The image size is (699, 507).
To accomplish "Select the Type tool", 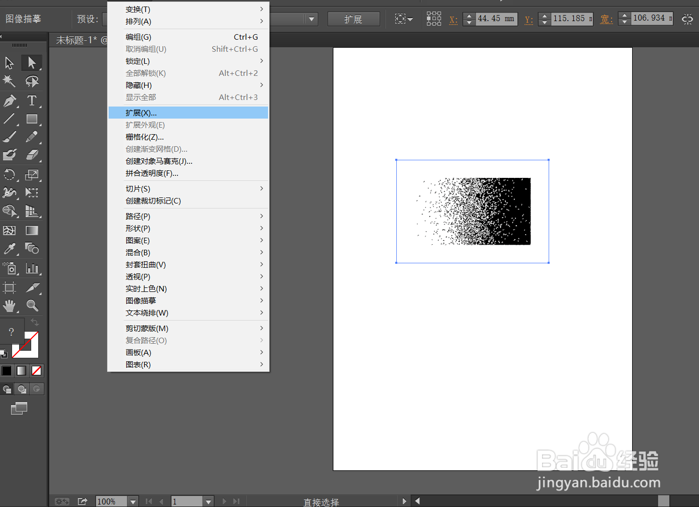I will 32,100.
